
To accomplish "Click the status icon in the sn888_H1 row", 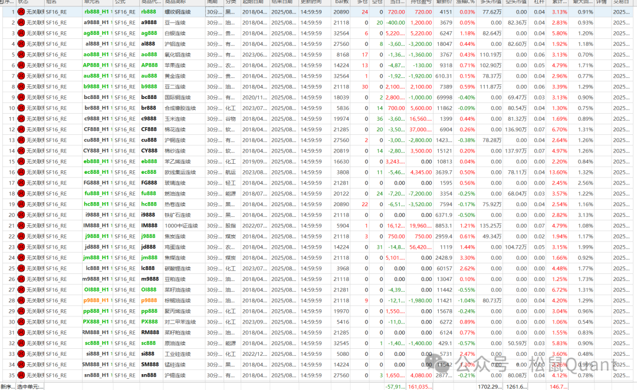I will pyautogui.click(x=21, y=375).
